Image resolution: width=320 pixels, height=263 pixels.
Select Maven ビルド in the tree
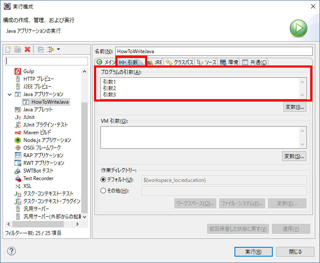(x=37, y=132)
